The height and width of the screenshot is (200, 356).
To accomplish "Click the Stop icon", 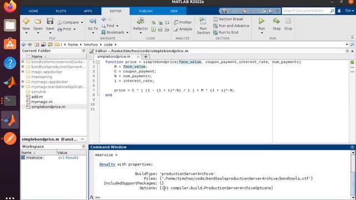I will tap(288, 21).
